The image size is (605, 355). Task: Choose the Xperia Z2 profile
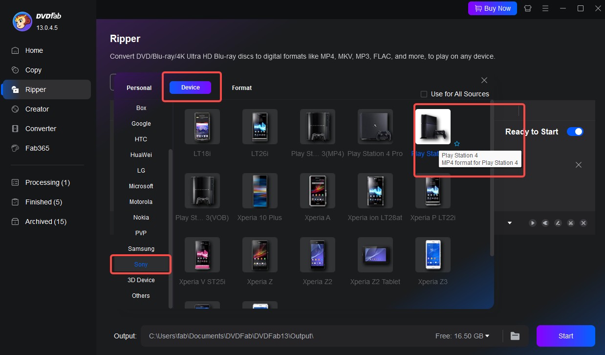click(318, 255)
